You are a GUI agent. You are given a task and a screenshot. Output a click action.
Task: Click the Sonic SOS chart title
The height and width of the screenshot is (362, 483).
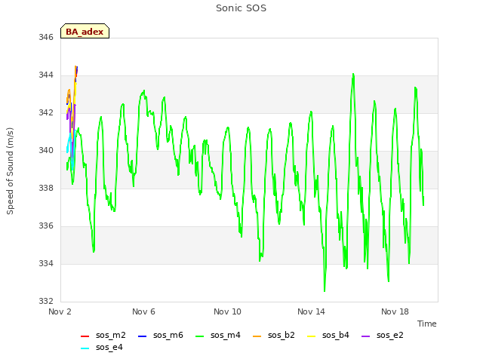(x=241, y=8)
